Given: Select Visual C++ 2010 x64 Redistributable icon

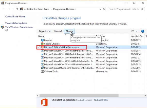Looking at the screenshot, I should (42, 61).
